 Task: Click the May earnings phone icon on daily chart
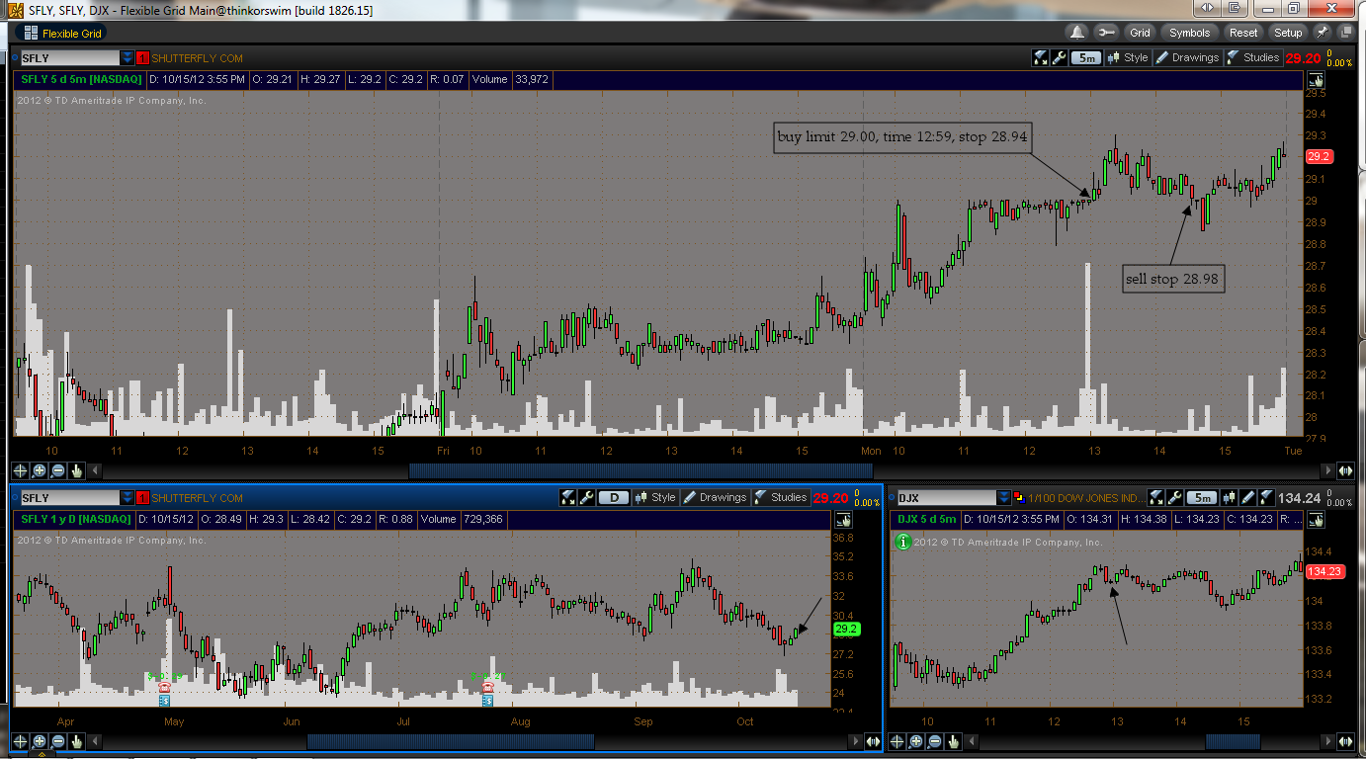tap(164, 686)
